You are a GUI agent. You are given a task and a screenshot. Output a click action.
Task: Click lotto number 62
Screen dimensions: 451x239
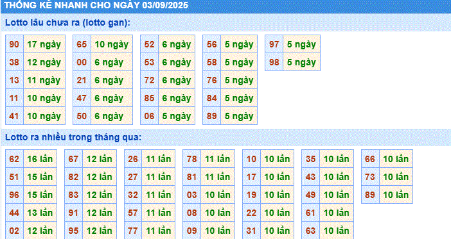click(x=14, y=159)
